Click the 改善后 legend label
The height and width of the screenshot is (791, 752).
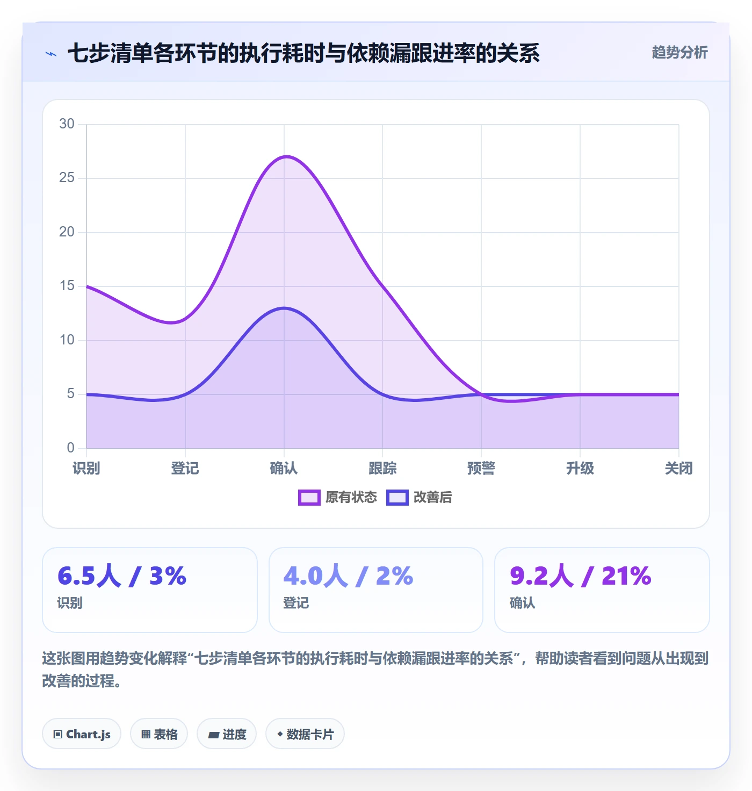click(432, 498)
